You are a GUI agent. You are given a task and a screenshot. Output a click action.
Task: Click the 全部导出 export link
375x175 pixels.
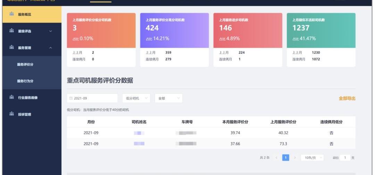coord(347,99)
